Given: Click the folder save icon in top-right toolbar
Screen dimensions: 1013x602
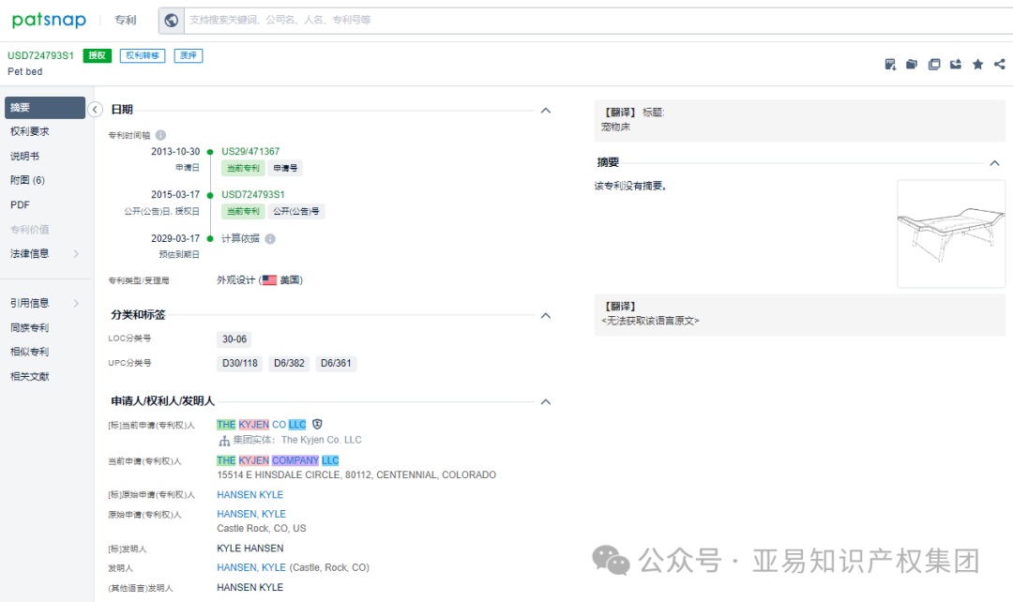Looking at the screenshot, I should (912, 64).
